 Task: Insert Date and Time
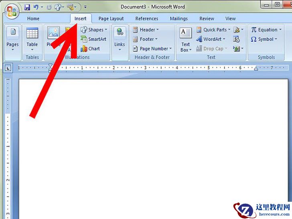pyautogui.click(x=236, y=39)
